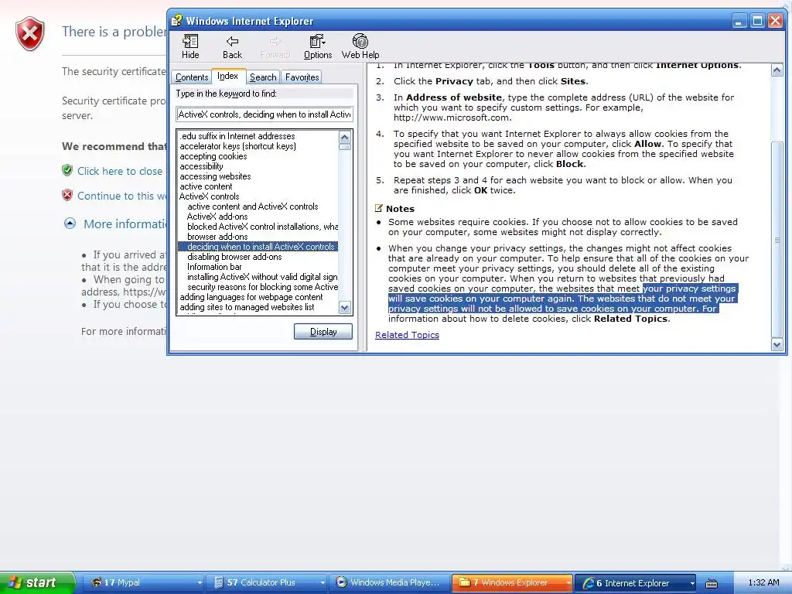The image size is (792, 594).
Task: Click help content scrollbar down arrow
Action: tap(777, 344)
